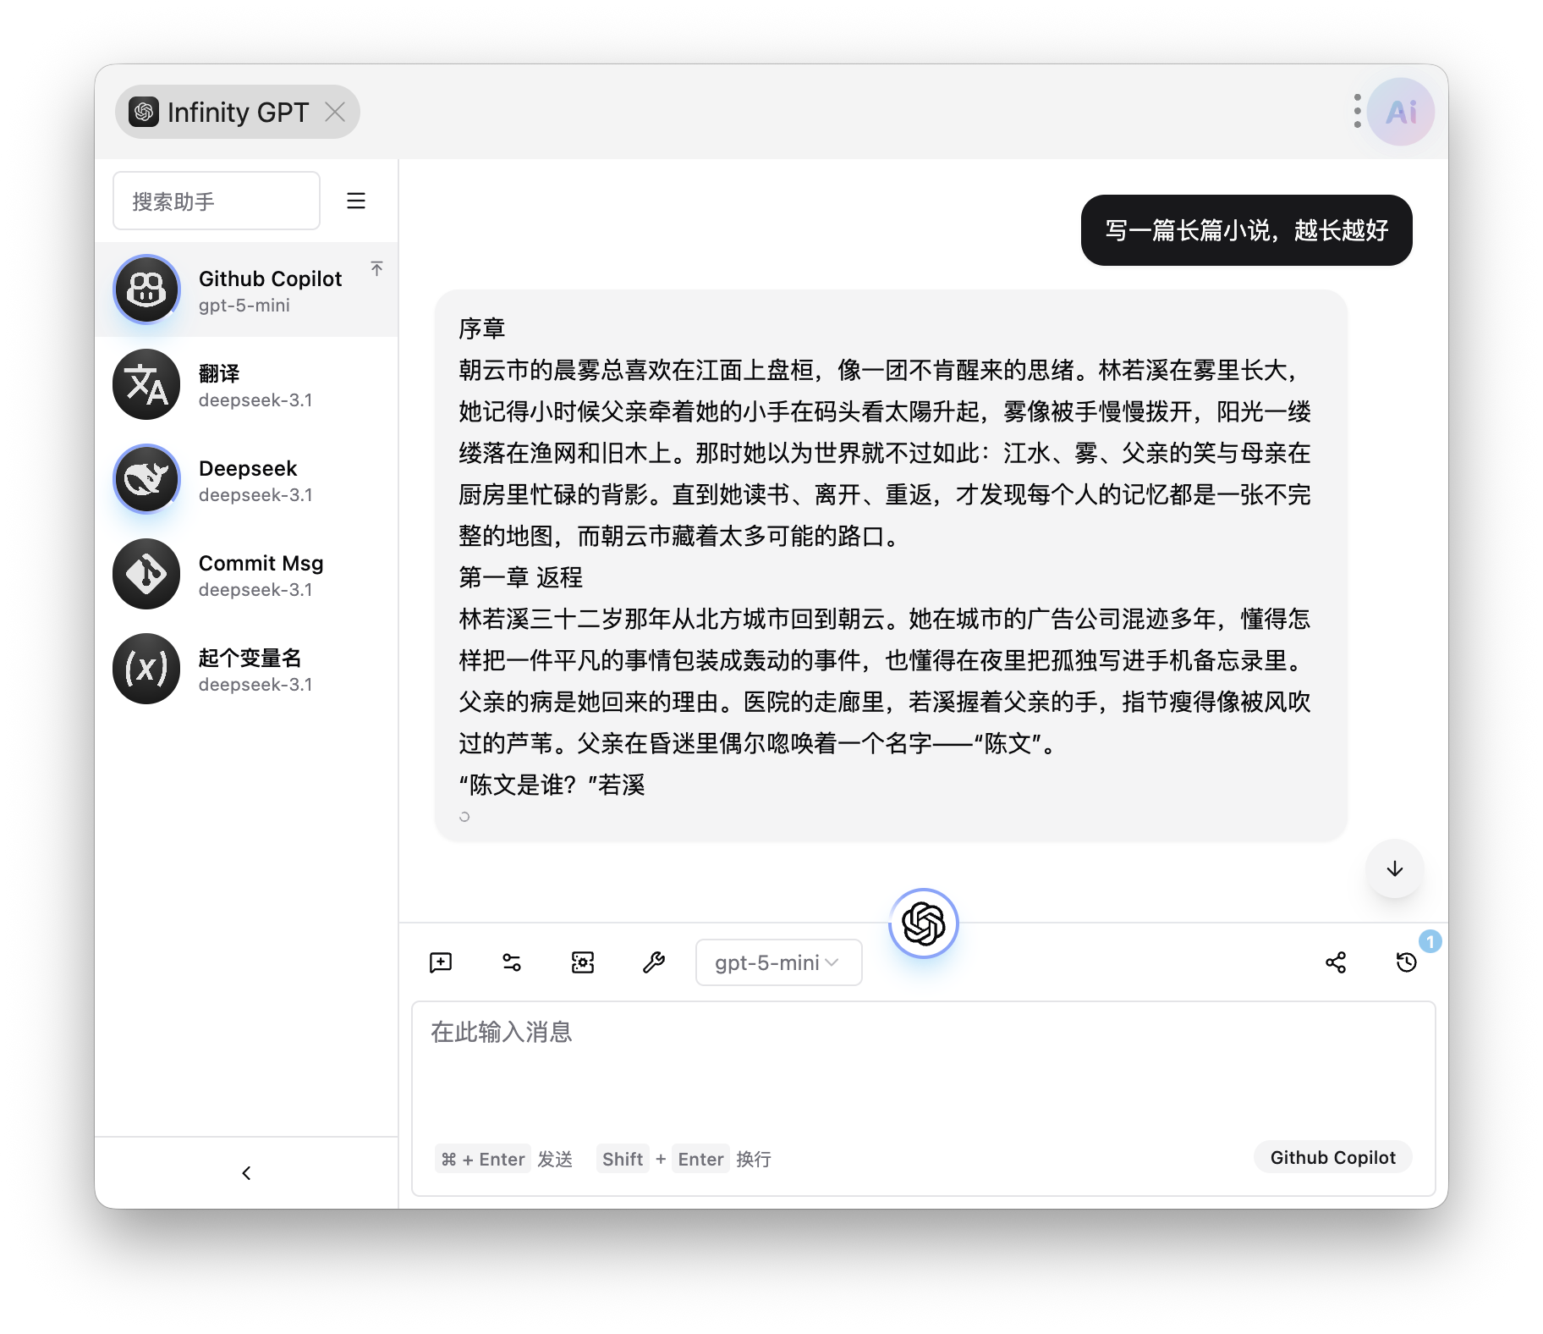Open the three-dot more options menu
Image resolution: width=1543 pixels, height=1334 pixels.
click(1357, 112)
